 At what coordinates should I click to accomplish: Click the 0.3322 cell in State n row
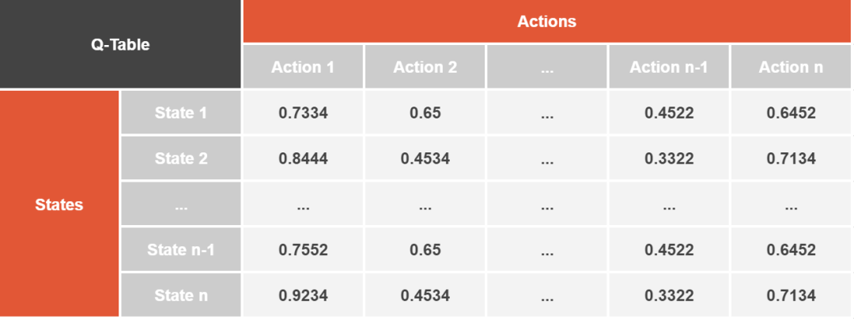pos(669,295)
